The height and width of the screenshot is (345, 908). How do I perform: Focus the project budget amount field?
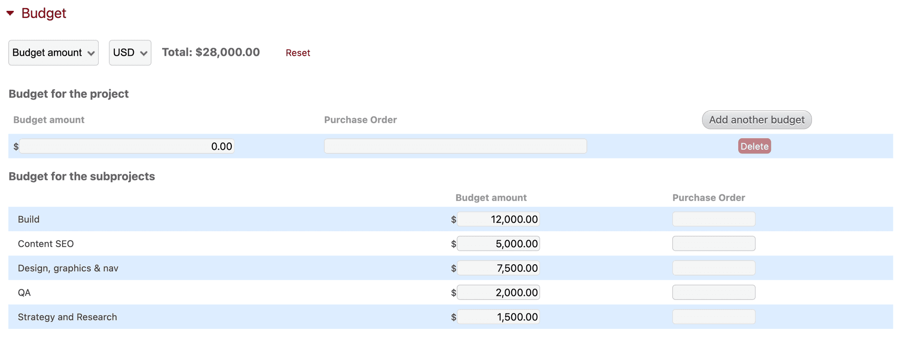click(x=127, y=146)
